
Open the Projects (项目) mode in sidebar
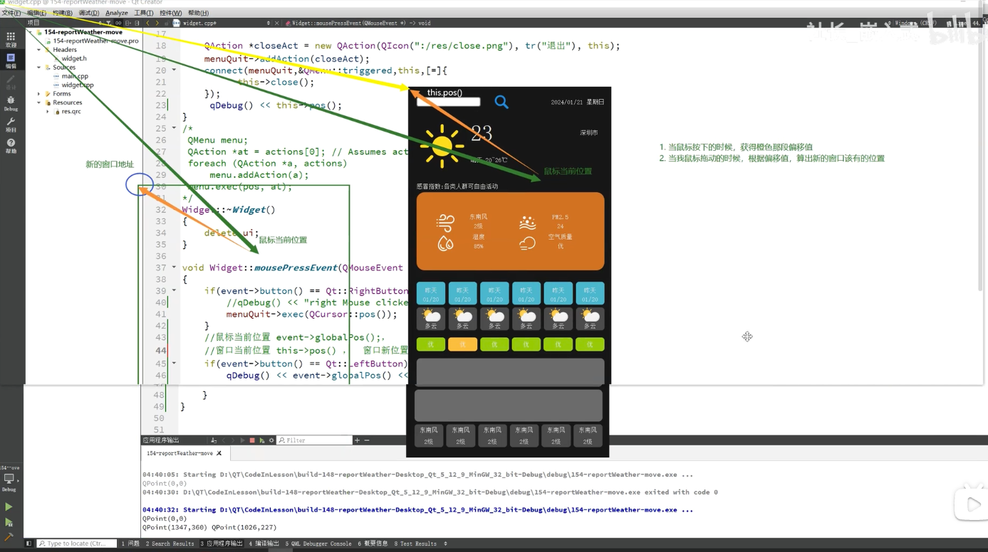11,124
